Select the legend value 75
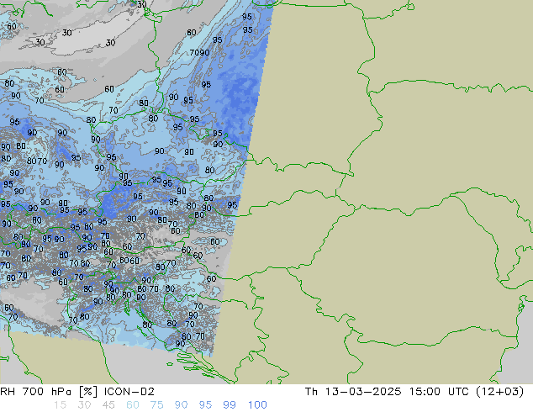 click(x=156, y=405)
